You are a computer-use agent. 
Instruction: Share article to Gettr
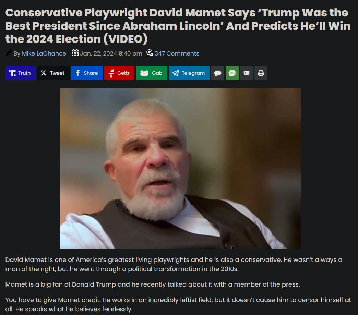coord(119,73)
